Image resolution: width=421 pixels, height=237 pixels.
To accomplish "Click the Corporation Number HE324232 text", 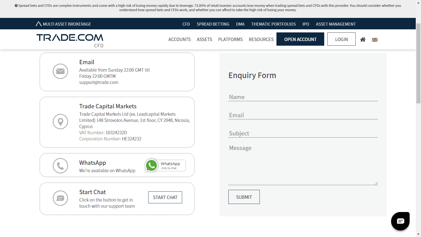I will tap(110, 139).
